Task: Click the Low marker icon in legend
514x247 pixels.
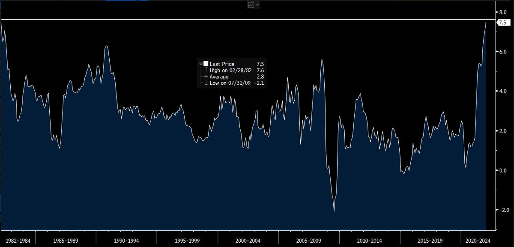Action: (206, 83)
